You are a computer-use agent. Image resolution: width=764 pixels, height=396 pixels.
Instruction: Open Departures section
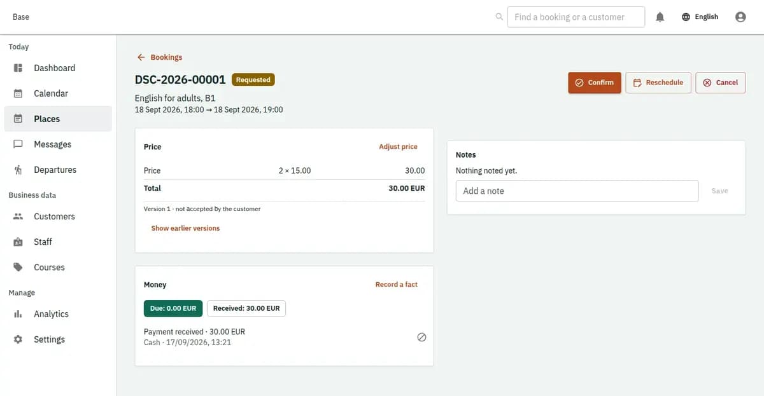click(x=58, y=170)
